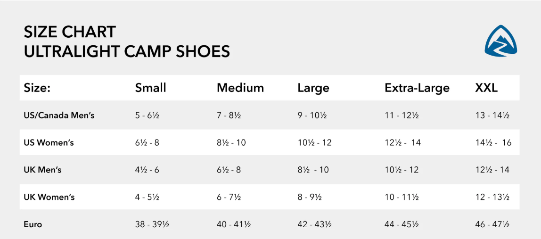Click the blue mountain logo icon
This screenshot has height=239, width=541.
(500, 41)
